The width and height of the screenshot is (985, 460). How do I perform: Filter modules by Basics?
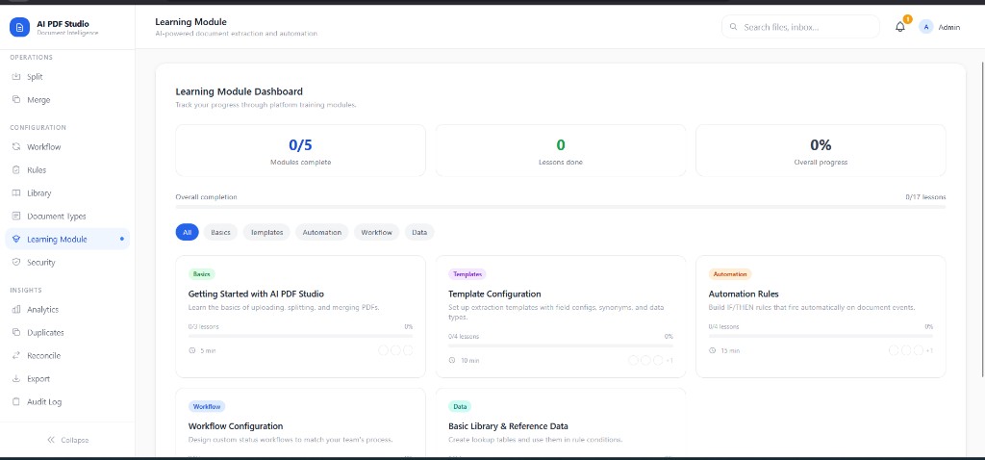pyautogui.click(x=220, y=233)
